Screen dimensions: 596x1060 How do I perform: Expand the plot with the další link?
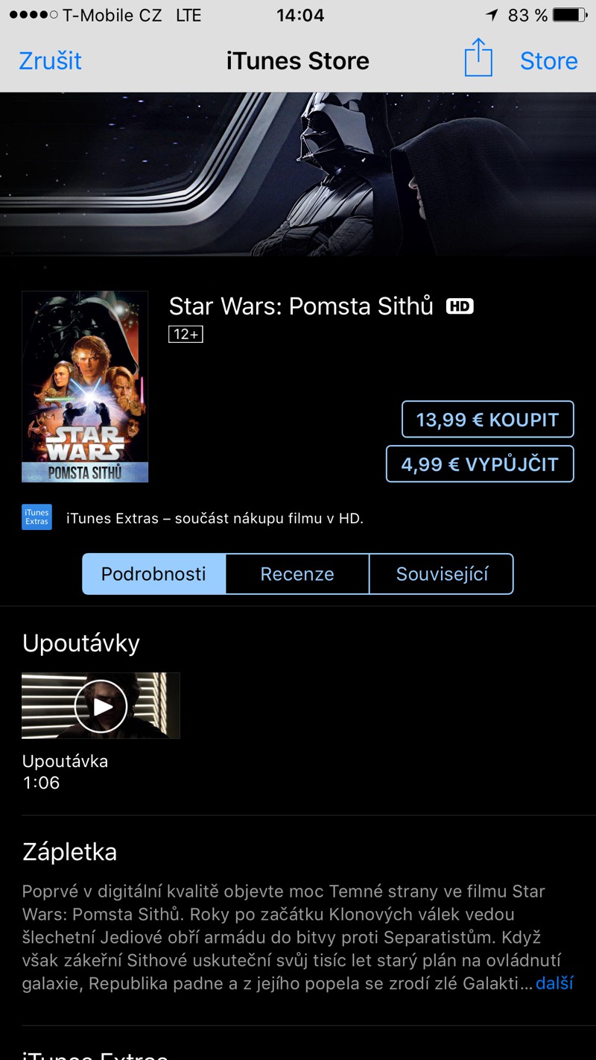555,983
